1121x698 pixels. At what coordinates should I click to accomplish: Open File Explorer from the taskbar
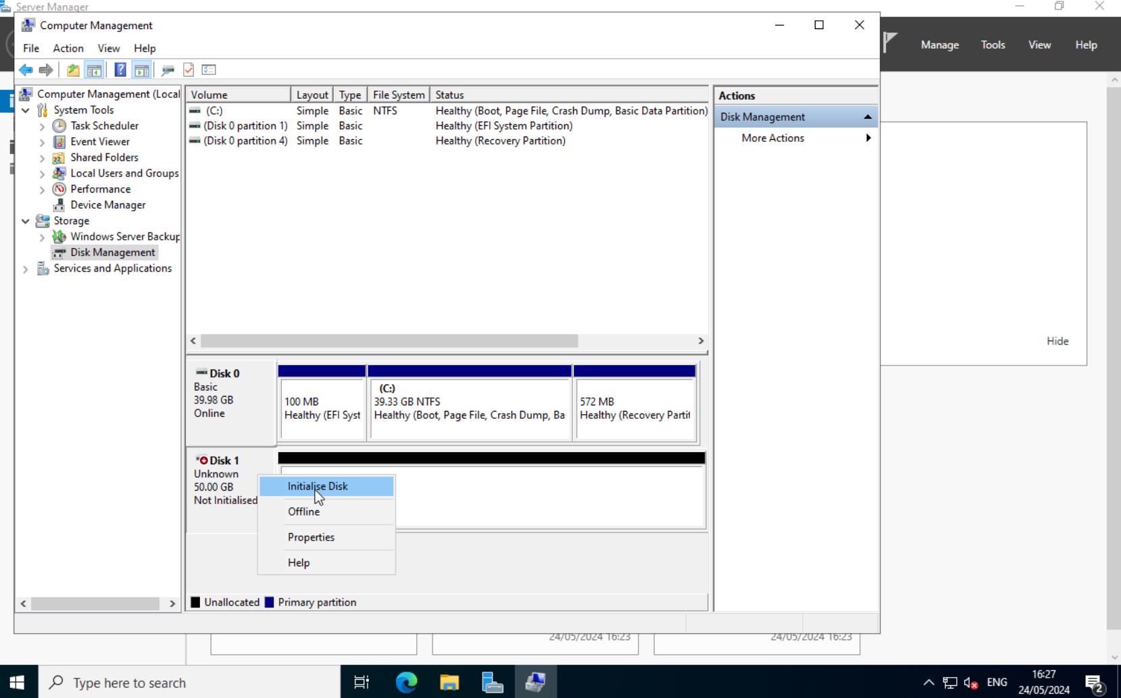[449, 682]
